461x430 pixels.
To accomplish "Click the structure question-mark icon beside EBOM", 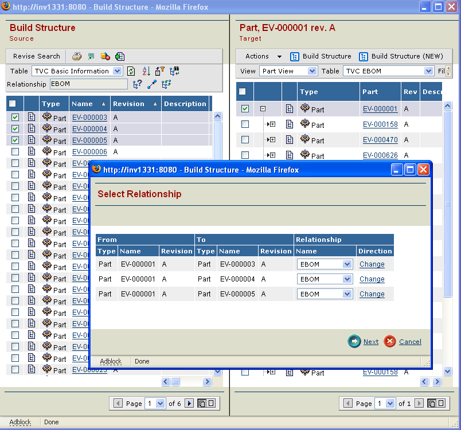I will coord(138,84).
